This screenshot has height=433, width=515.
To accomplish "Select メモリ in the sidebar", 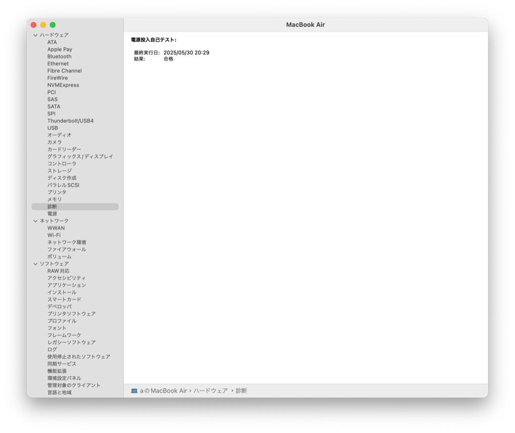I will click(54, 200).
